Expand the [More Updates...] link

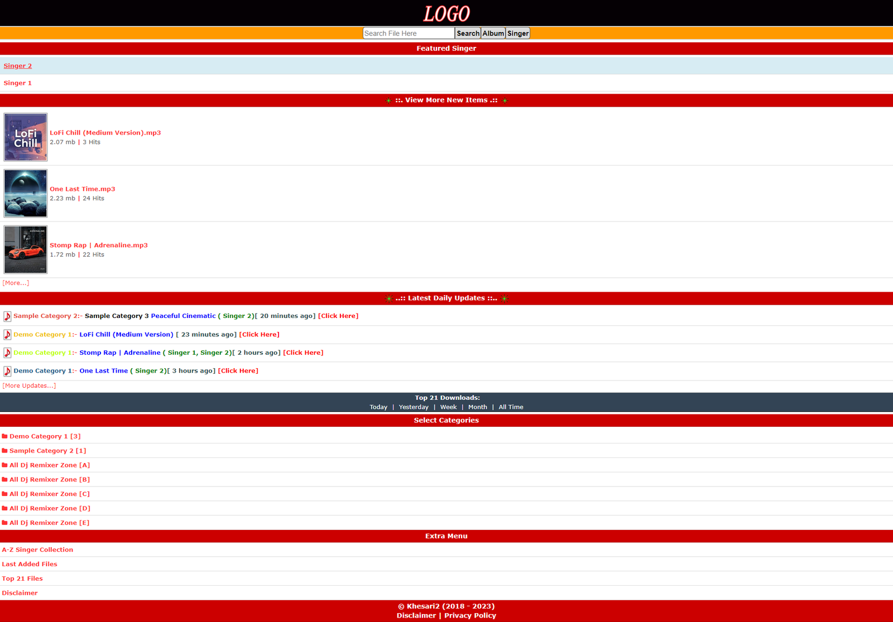29,385
